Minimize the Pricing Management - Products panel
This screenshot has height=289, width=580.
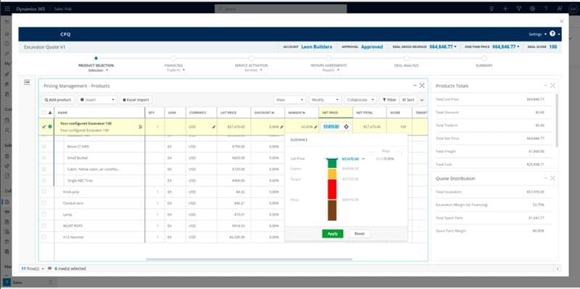[x=415, y=85]
